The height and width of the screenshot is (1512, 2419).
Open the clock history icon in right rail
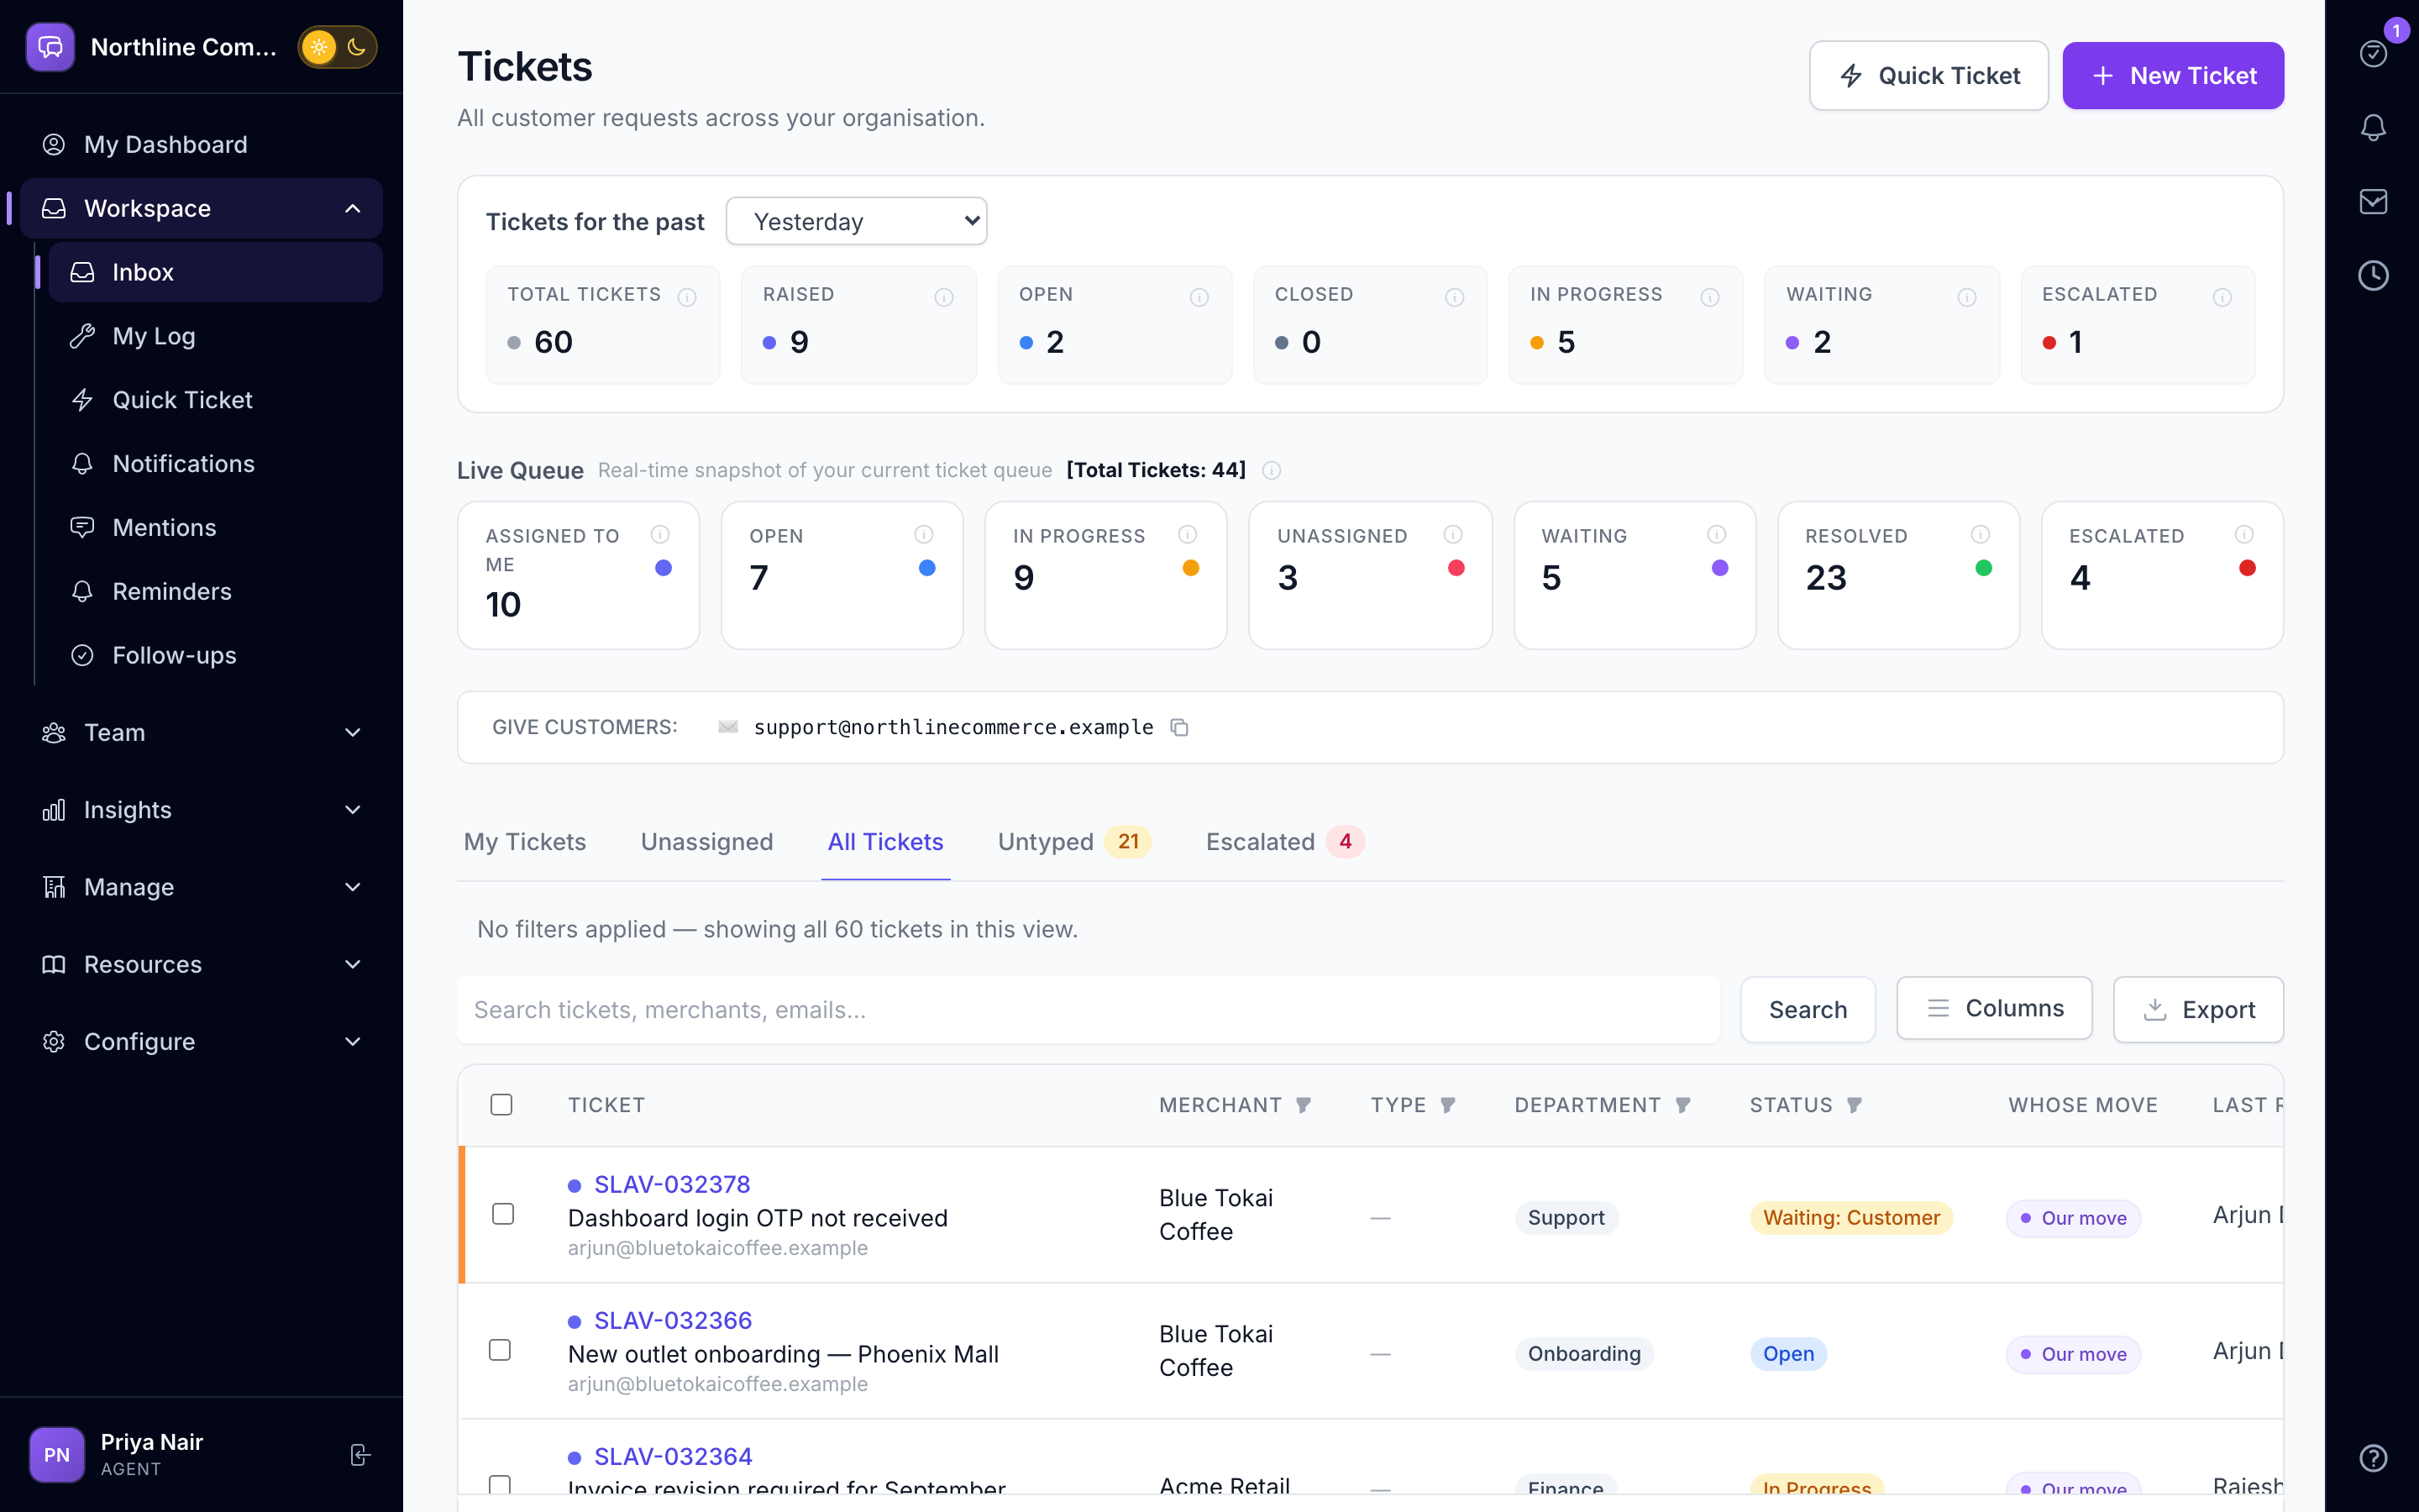(2373, 275)
